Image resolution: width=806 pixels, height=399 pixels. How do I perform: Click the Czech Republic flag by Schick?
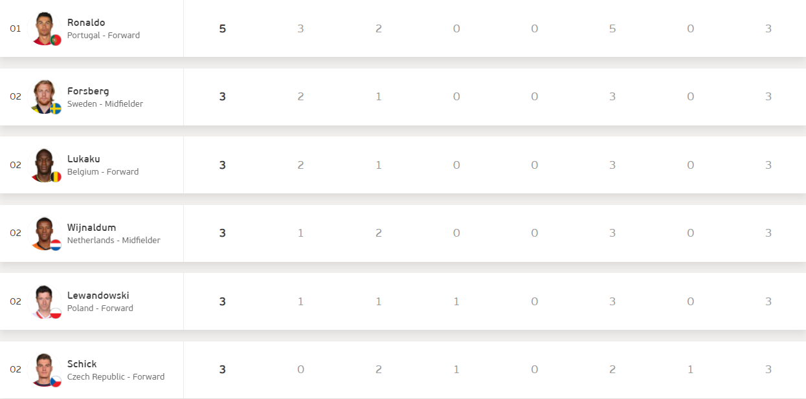point(56,382)
